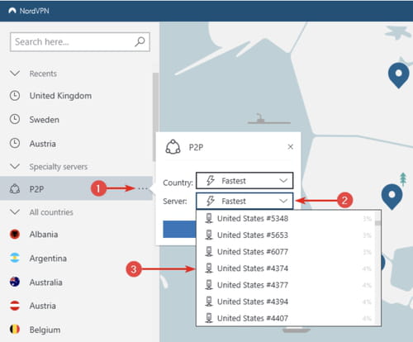Click the Argentina flag icon
The width and height of the screenshot is (413, 342).
point(15,259)
